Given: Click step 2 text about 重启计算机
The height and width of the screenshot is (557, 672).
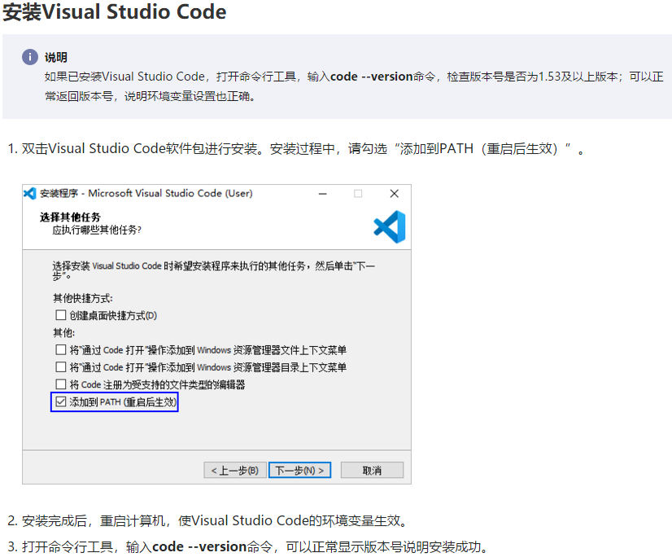Looking at the screenshot, I should pyautogui.click(x=214, y=520).
